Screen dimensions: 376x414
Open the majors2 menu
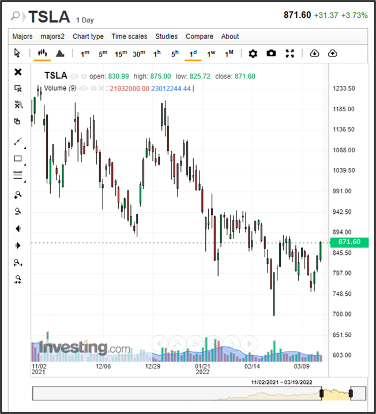(x=52, y=36)
